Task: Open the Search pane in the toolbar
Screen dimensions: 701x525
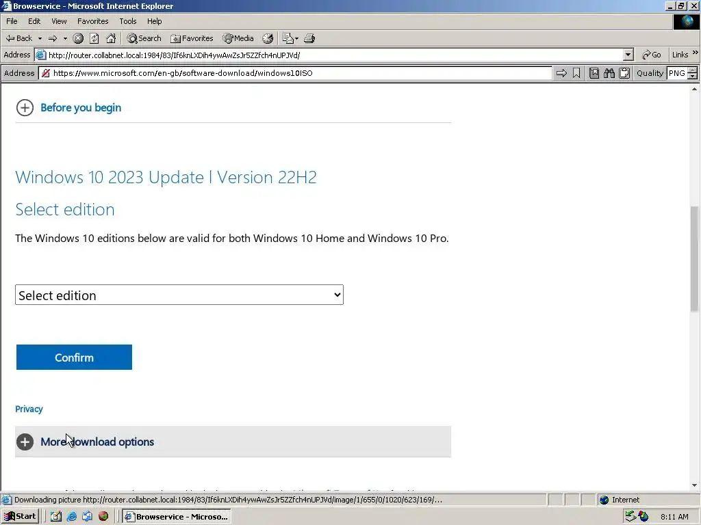Action: click(x=144, y=38)
